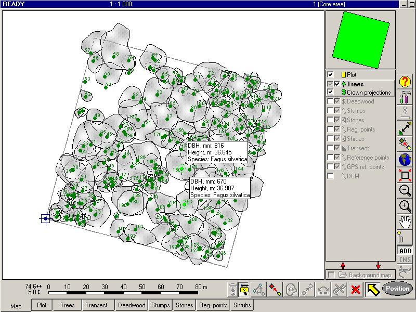Screen dimensions: 416x312
Task: Enable the DEM layer checkbox
Action: (x=330, y=176)
